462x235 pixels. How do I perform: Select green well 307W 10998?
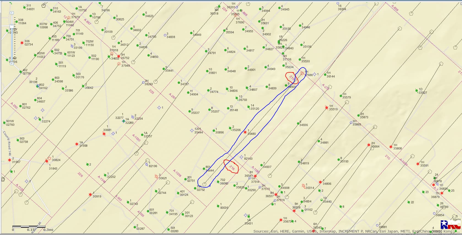tap(37, 25)
